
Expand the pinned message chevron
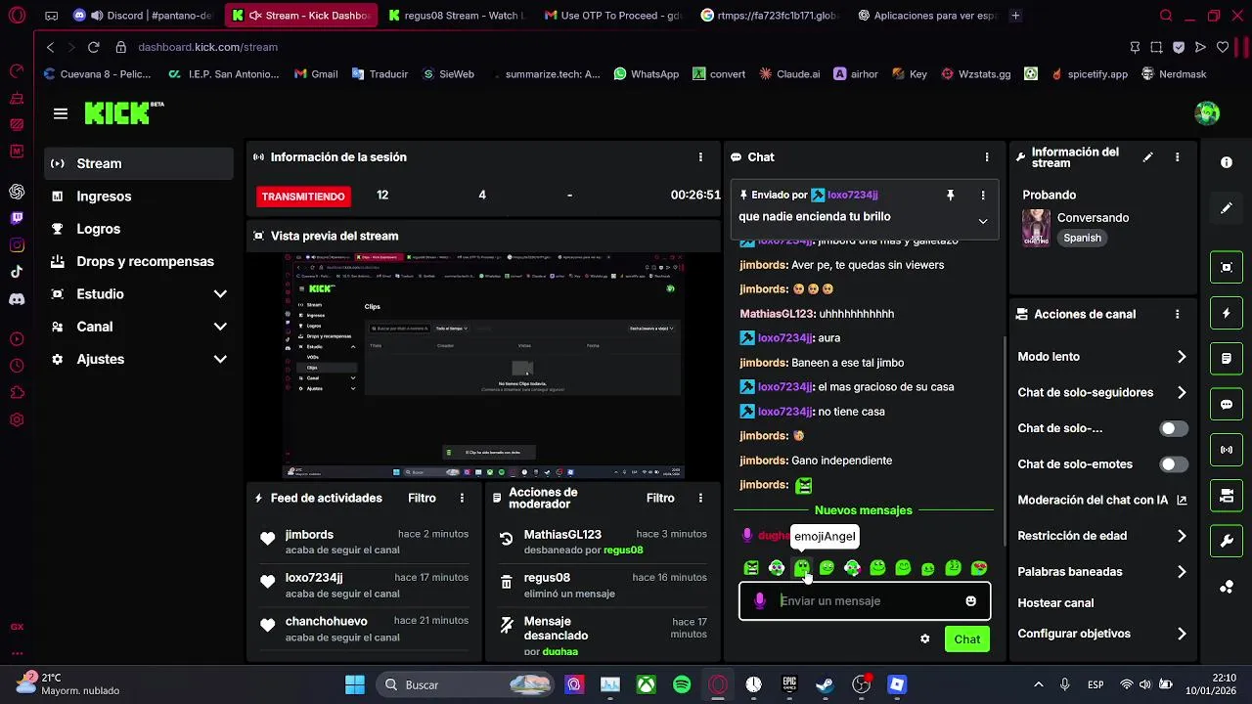pos(983,221)
